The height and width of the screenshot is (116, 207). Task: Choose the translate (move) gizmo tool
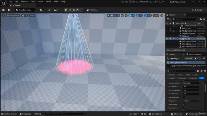click(112, 15)
